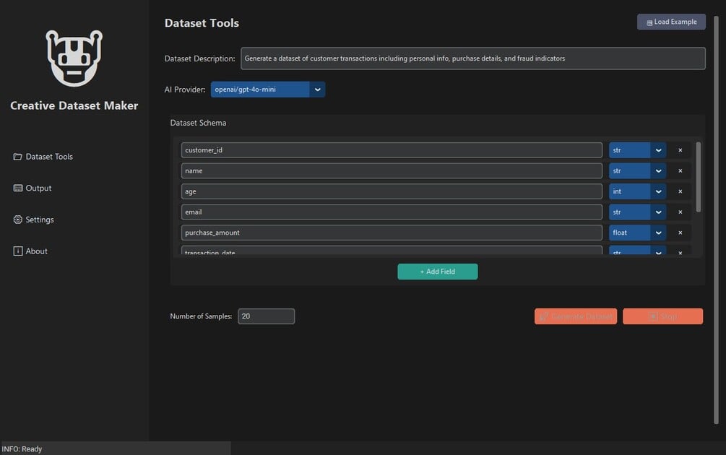Click the Add Field button
Screen dimensions: 726x455
tap(438, 272)
